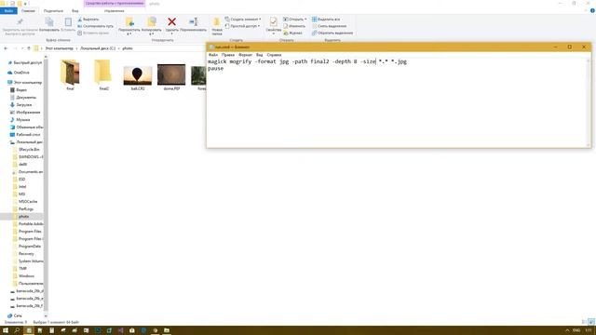Click Select all (Выделить все) in ribbon
The height and width of the screenshot is (335, 596).
(x=326, y=19)
